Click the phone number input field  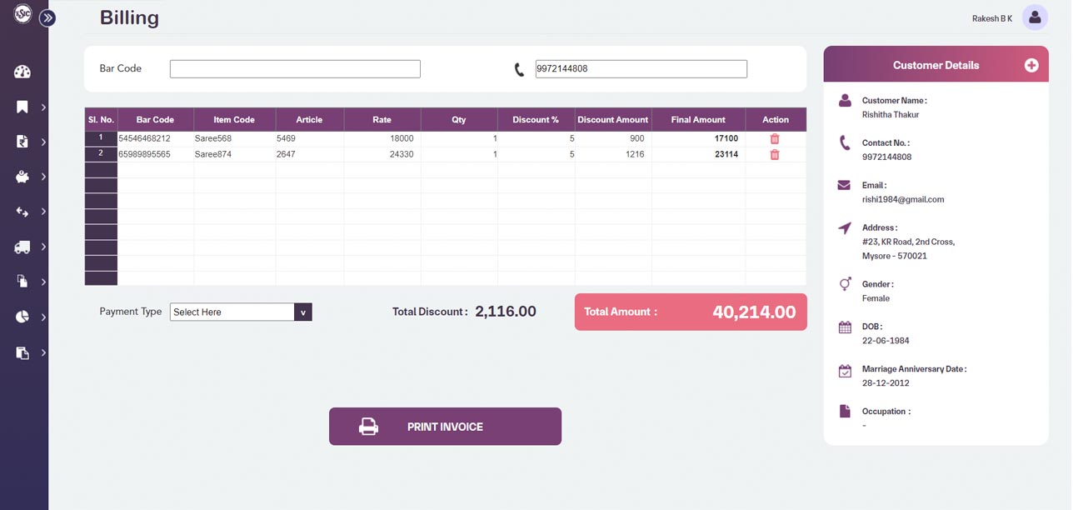click(x=641, y=69)
